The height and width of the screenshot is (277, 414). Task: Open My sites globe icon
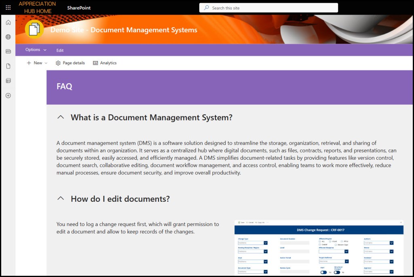(8, 37)
